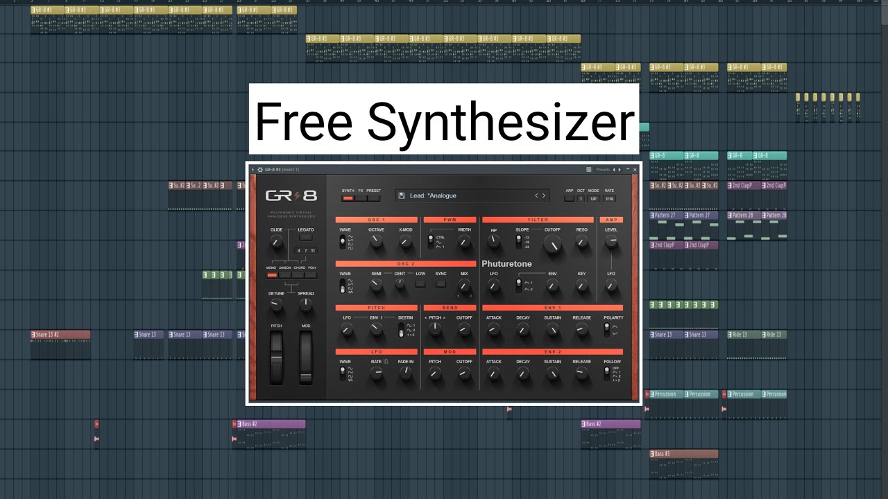Select next preset in the wrapper title bar

click(620, 169)
